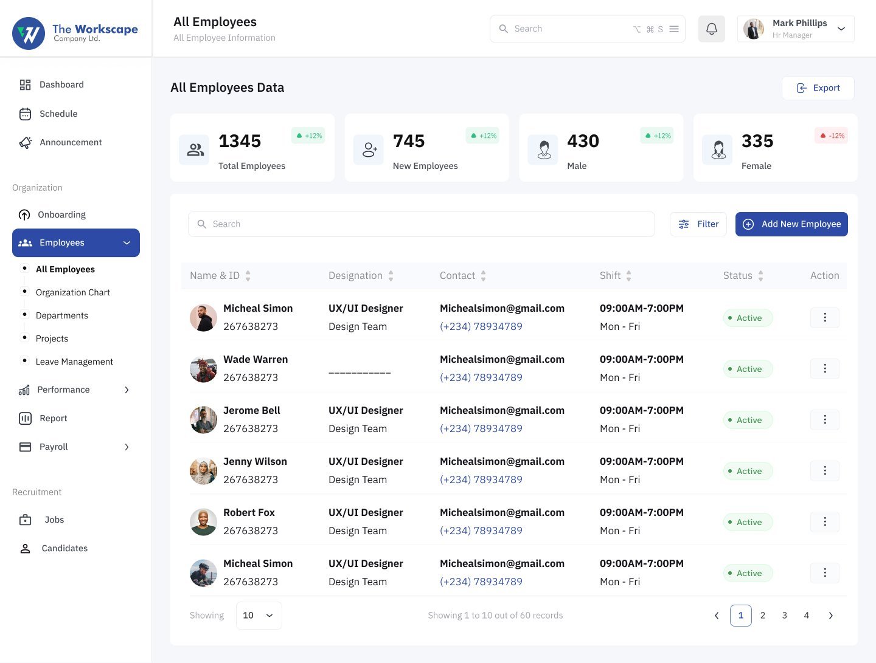Select Departments in sidebar
This screenshot has width=876, height=663.
pyautogui.click(x=62, y=315)
